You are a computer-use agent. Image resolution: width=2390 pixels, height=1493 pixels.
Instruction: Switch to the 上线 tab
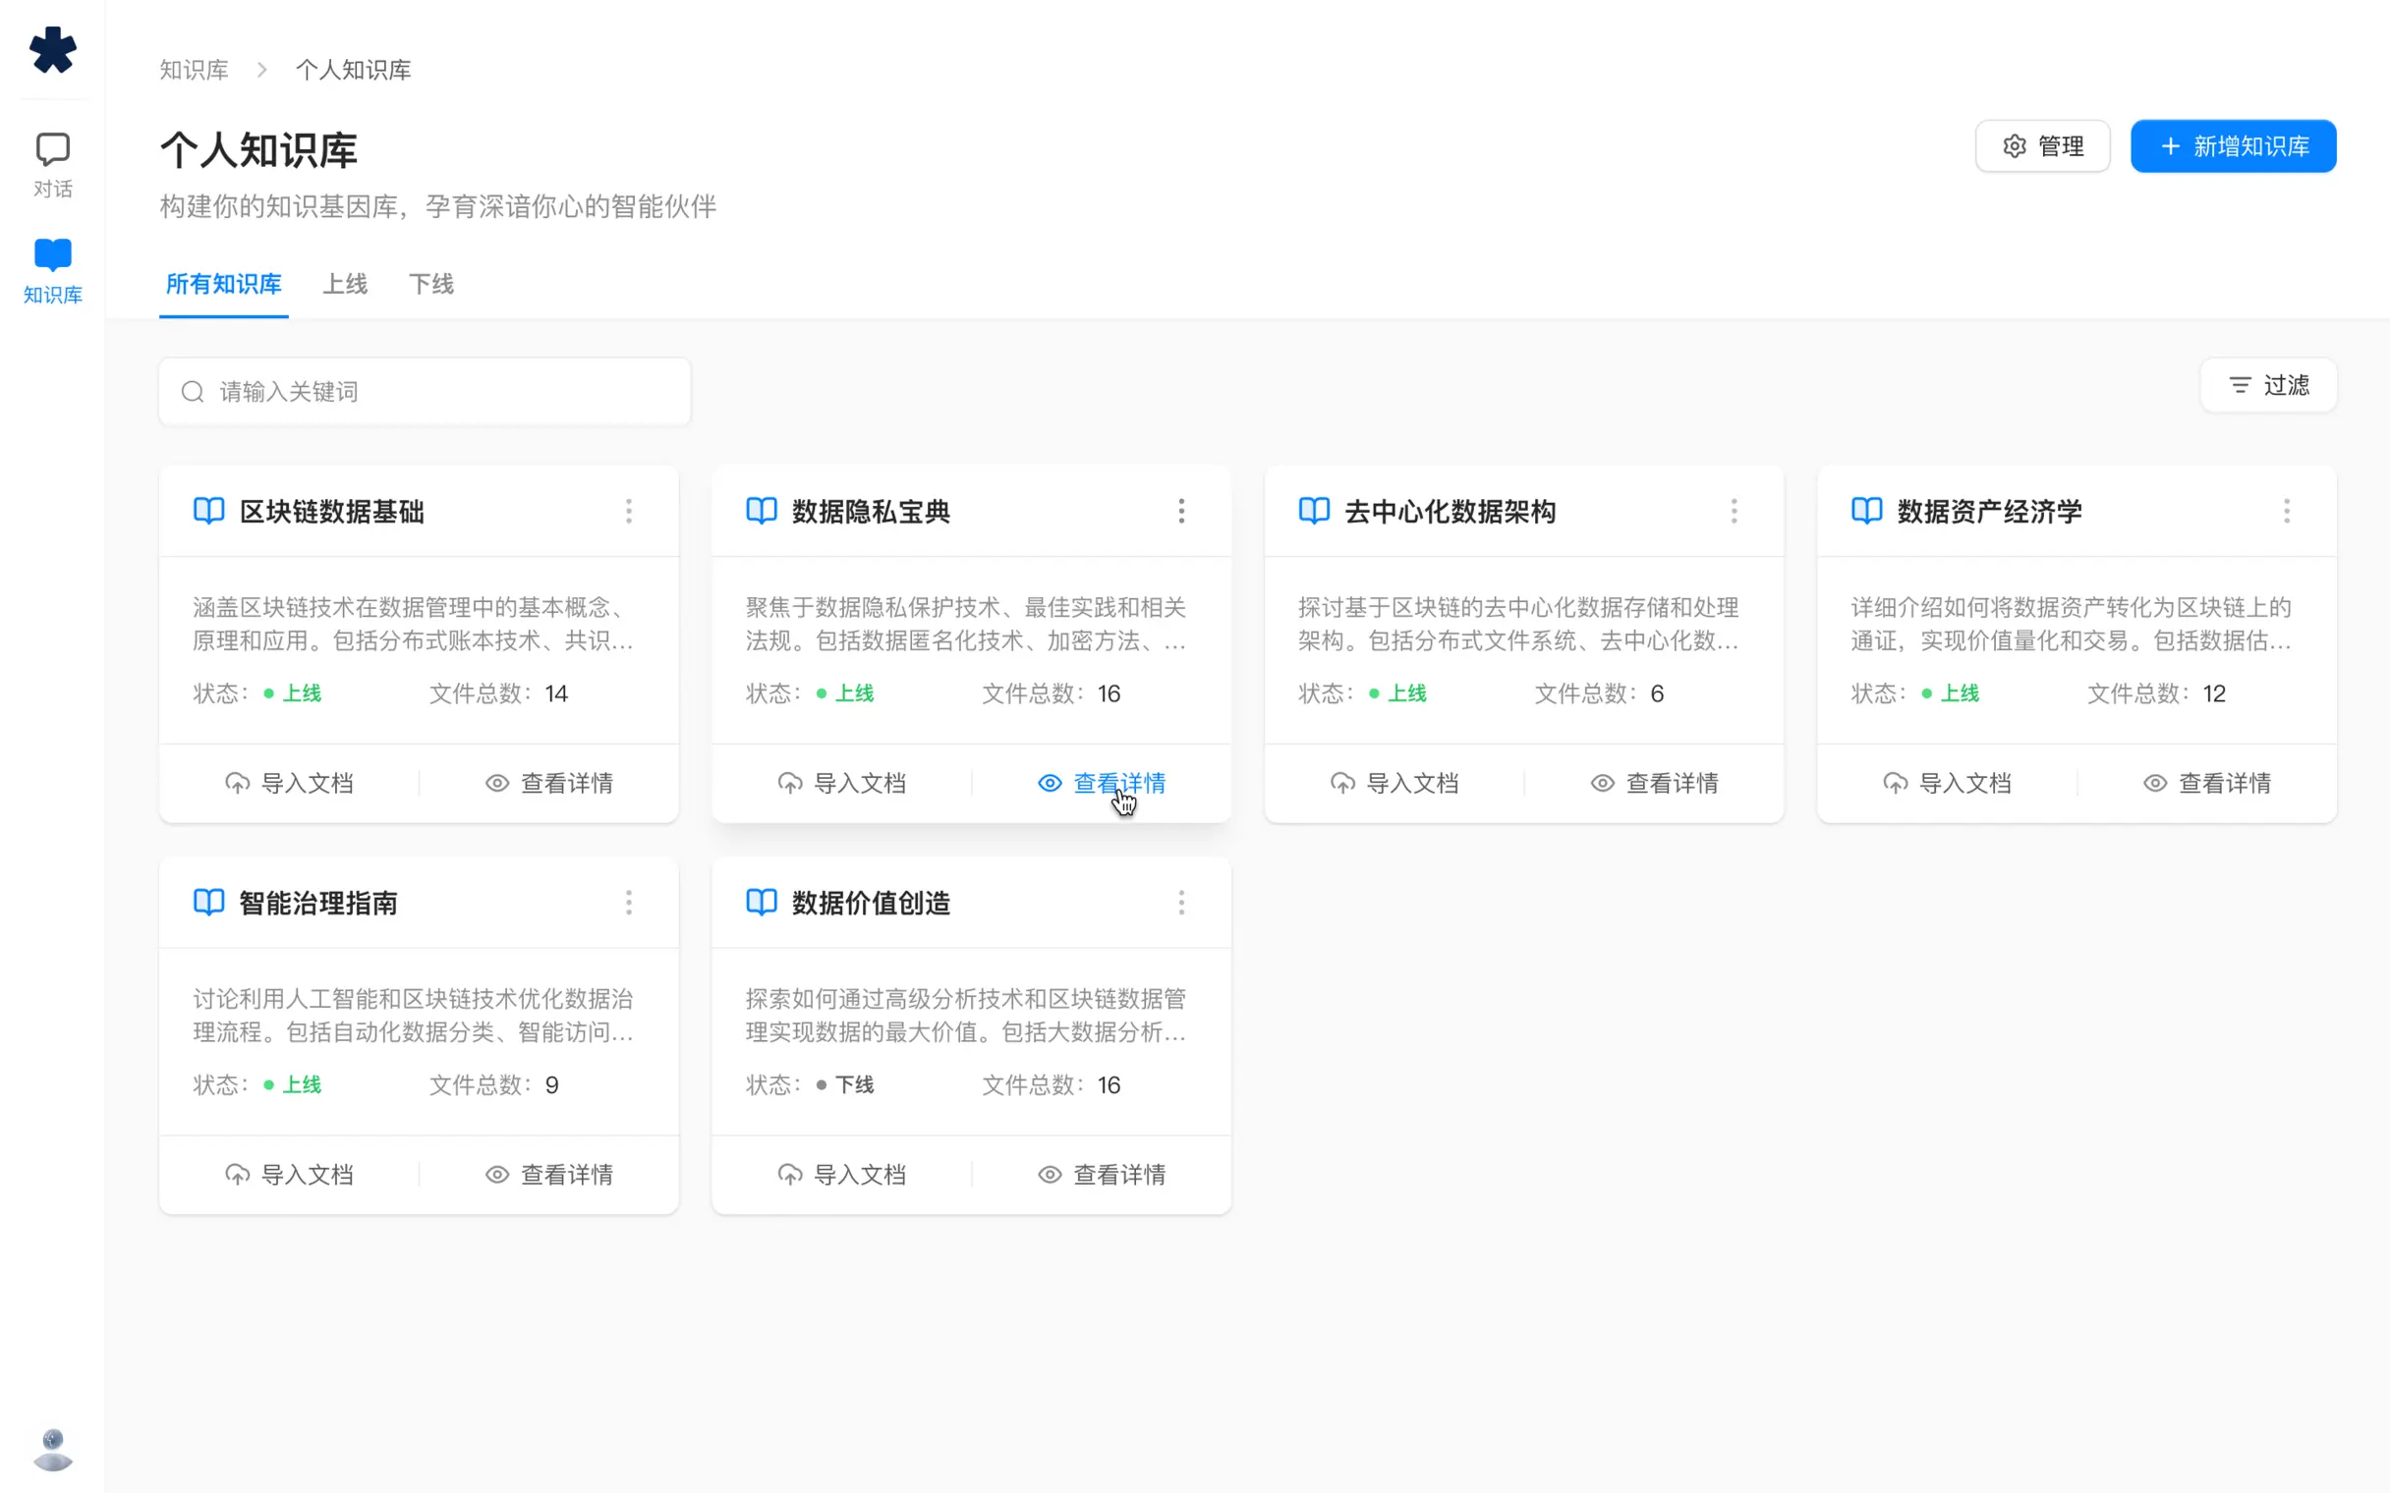point(346,285)
